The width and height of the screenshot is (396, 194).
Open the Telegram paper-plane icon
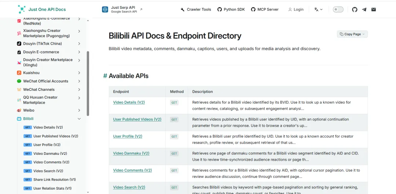pyautogui.click(x=364, y=10)
